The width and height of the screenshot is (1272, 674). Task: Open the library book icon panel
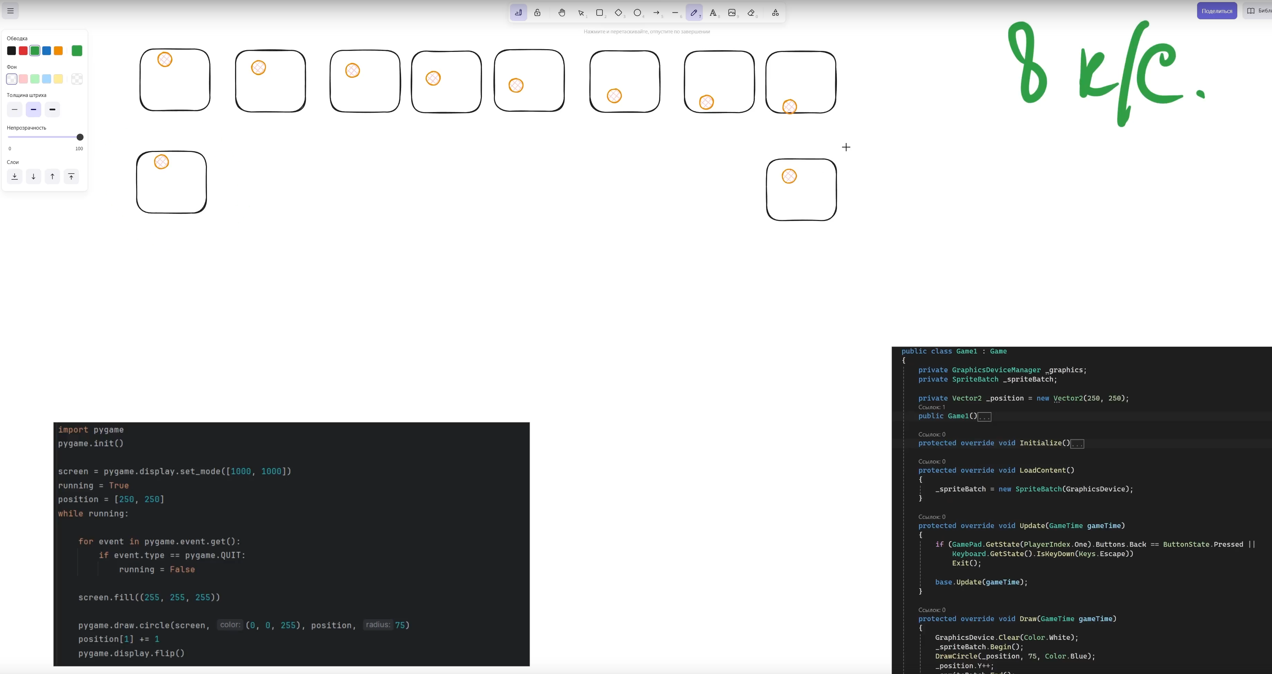click(1257, 11)
